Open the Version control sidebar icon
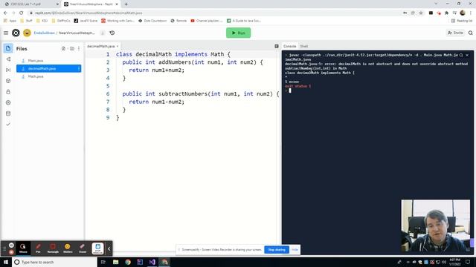 [x=8, y=59]
